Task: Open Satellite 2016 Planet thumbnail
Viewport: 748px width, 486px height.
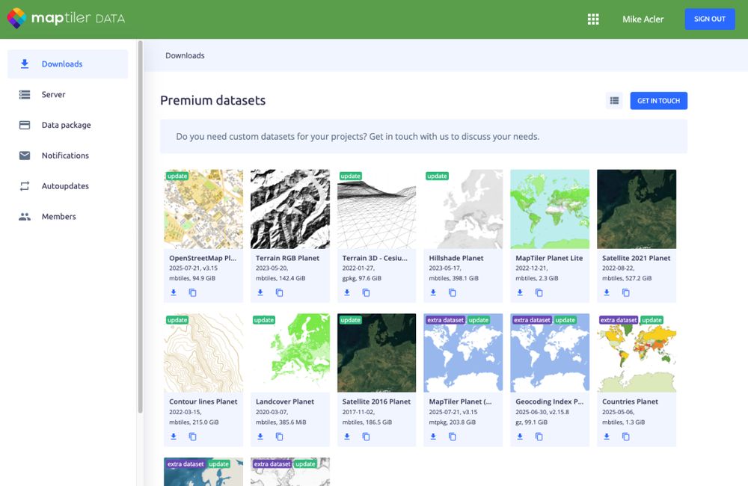Action: [376, 353]
